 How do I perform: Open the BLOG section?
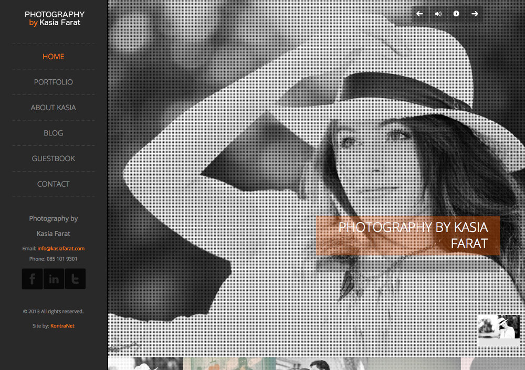click(x=54, y=133)
